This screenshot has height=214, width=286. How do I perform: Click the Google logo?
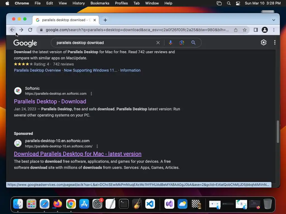(x=25, y=43)
